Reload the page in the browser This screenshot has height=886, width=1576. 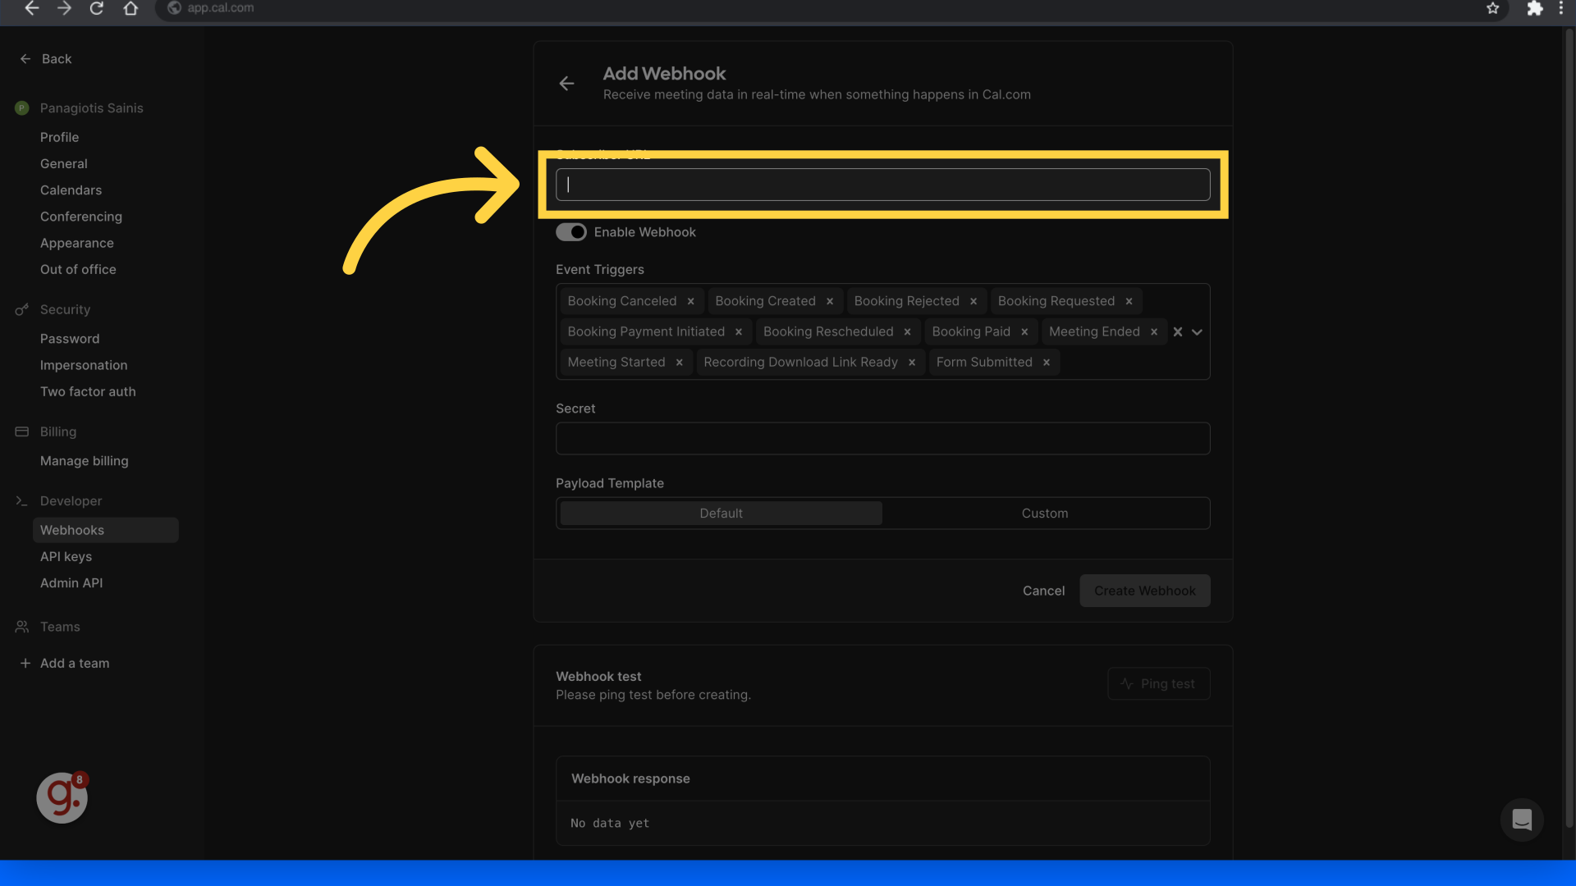coord(97,8)
